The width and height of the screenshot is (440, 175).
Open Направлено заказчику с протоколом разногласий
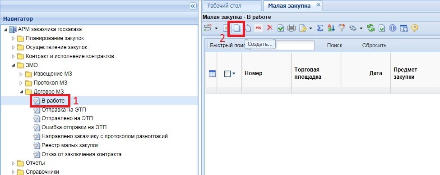point(105,136)
